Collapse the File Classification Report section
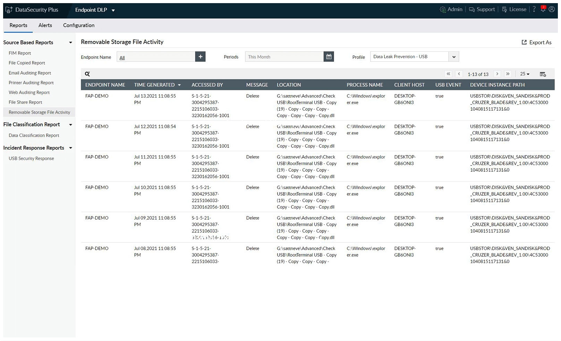The width and height of the screenshot is (561, 341). [71, 125]
